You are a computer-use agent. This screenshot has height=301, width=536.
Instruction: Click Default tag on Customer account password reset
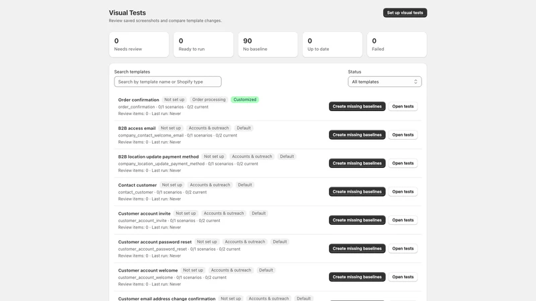[279, 242]
